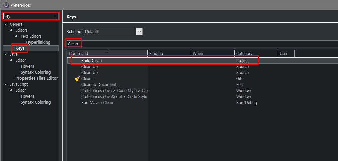Select the Build Clean command row

point(202,61)
